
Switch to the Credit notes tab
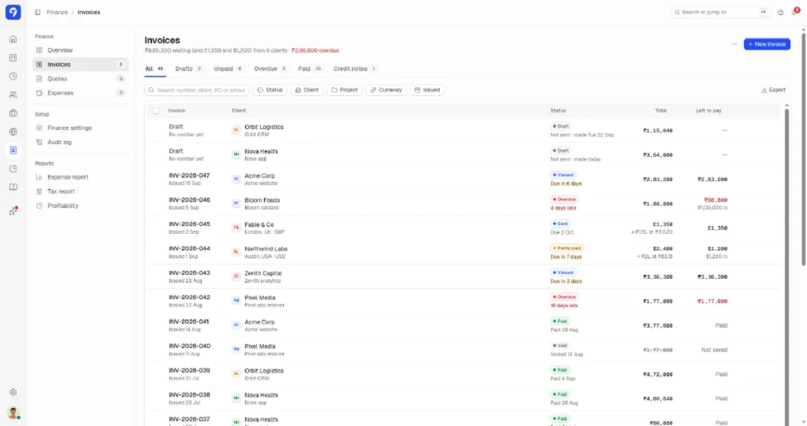[x=356, y=69]
